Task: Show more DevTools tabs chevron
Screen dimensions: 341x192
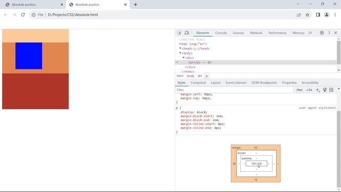Action: coord(310,33)
